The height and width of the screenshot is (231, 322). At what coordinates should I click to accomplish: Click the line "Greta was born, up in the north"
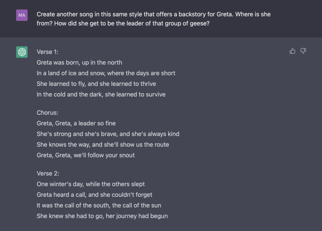(79, 63)
